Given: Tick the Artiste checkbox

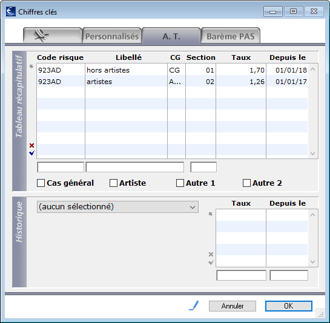Looking at the screenshot, I should (x=113, y=183).
